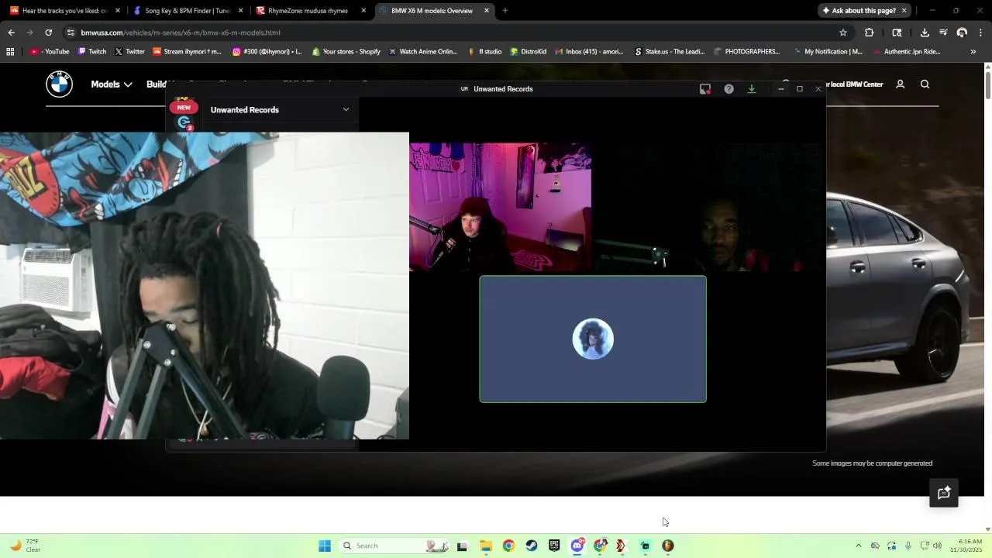Select the speaking user avatar tile
This screenshot has height=558, width=992.
pyautogui.click(x=593, y=339)
